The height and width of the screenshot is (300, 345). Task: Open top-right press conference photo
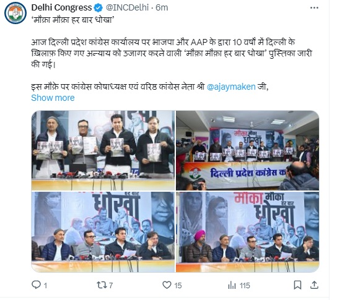click(248, 150)
